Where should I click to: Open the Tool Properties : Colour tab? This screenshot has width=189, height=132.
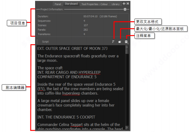95,4
